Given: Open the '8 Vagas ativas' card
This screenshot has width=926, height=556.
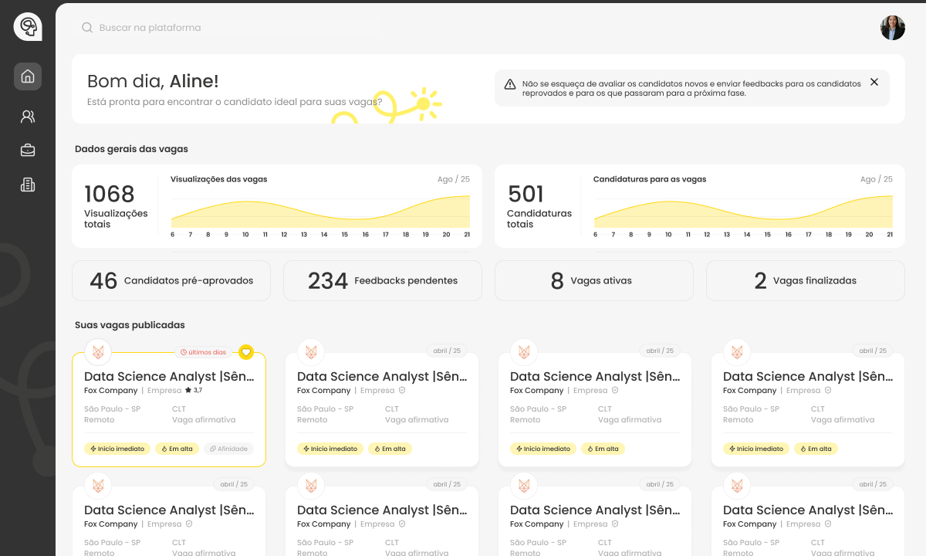Looking at the screenshot, I should pyautogui.click(x=594, y=280).
